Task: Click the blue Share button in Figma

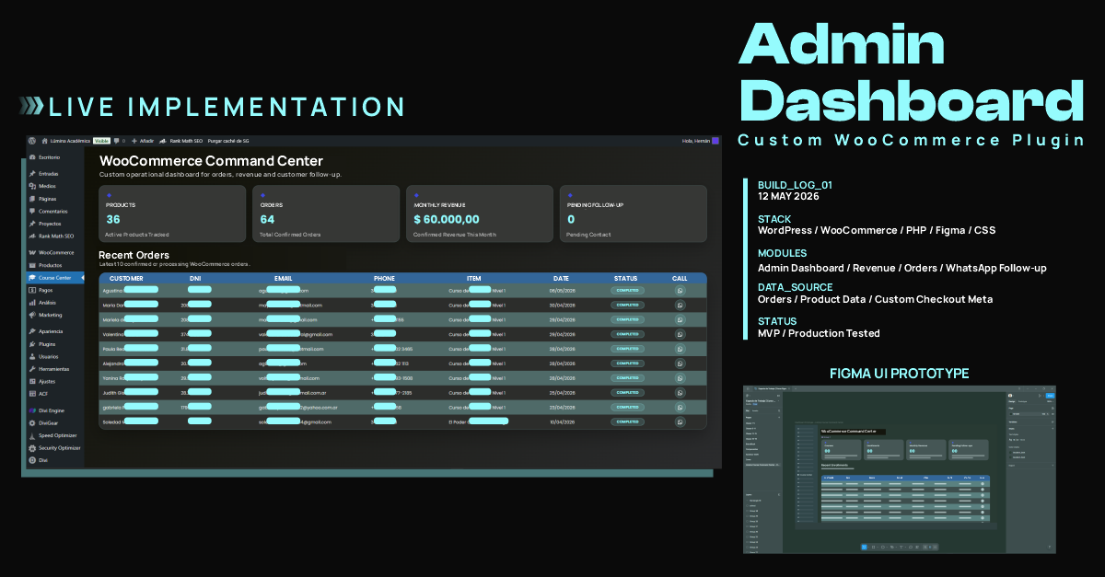Action: point(1050,396)
